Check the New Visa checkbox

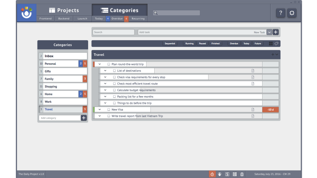pos(109,109)
